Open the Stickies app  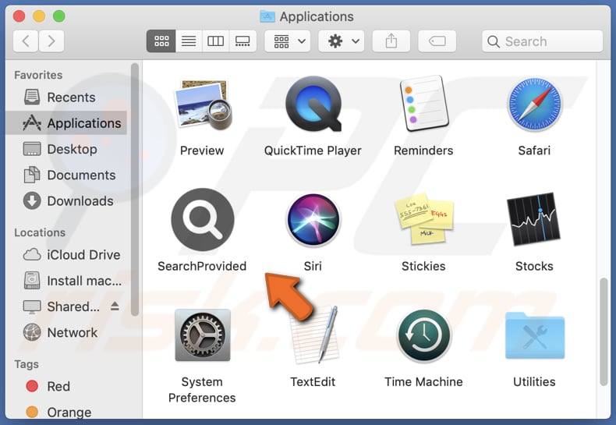424,218
